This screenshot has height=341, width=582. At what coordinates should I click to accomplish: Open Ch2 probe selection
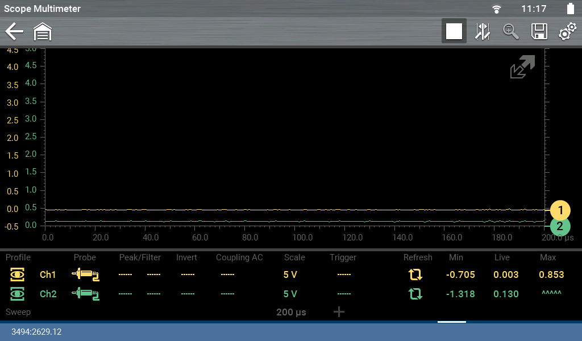click(x=85, y=294)
